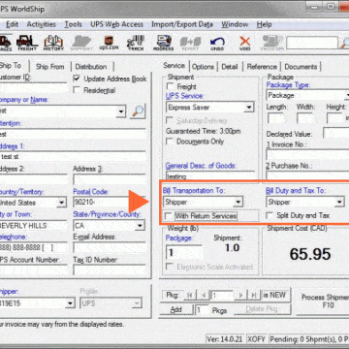
Task: Open the Bill Duty and Tax To dropdown
Action: click(339, 203)
